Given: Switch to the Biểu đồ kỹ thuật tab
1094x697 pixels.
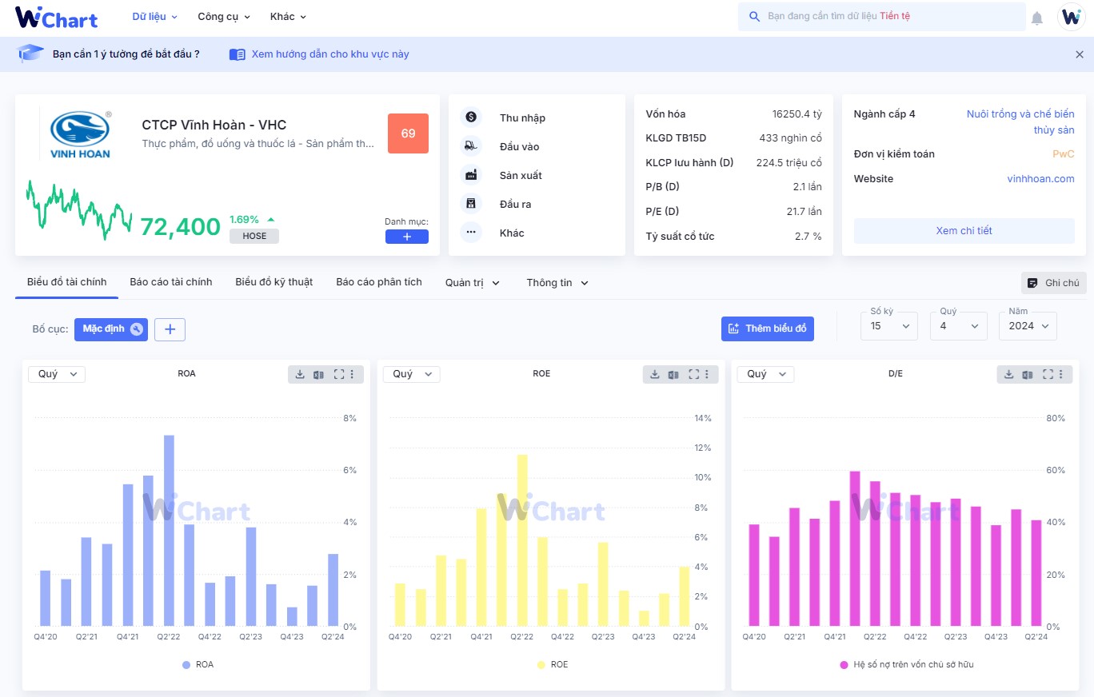Looking at the screenshot, I should point(273,282).
